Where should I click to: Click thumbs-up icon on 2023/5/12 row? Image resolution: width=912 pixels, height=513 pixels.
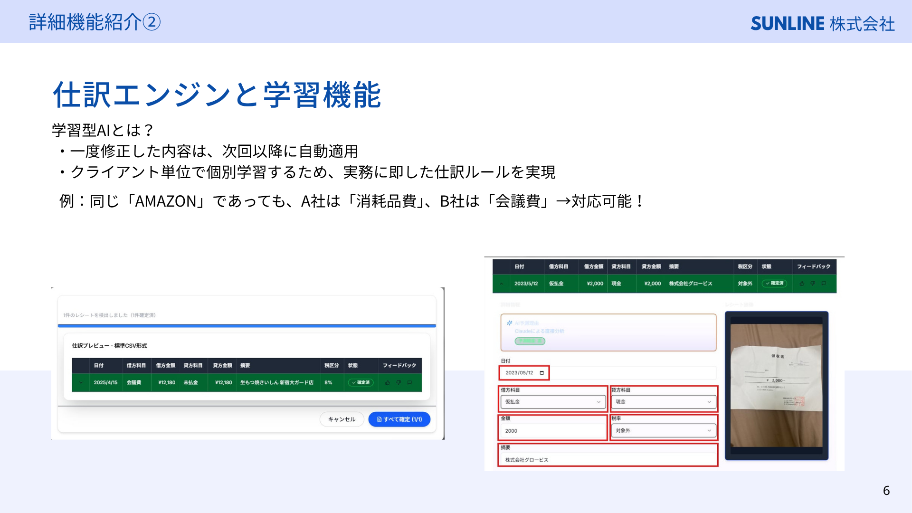point(802,284)
